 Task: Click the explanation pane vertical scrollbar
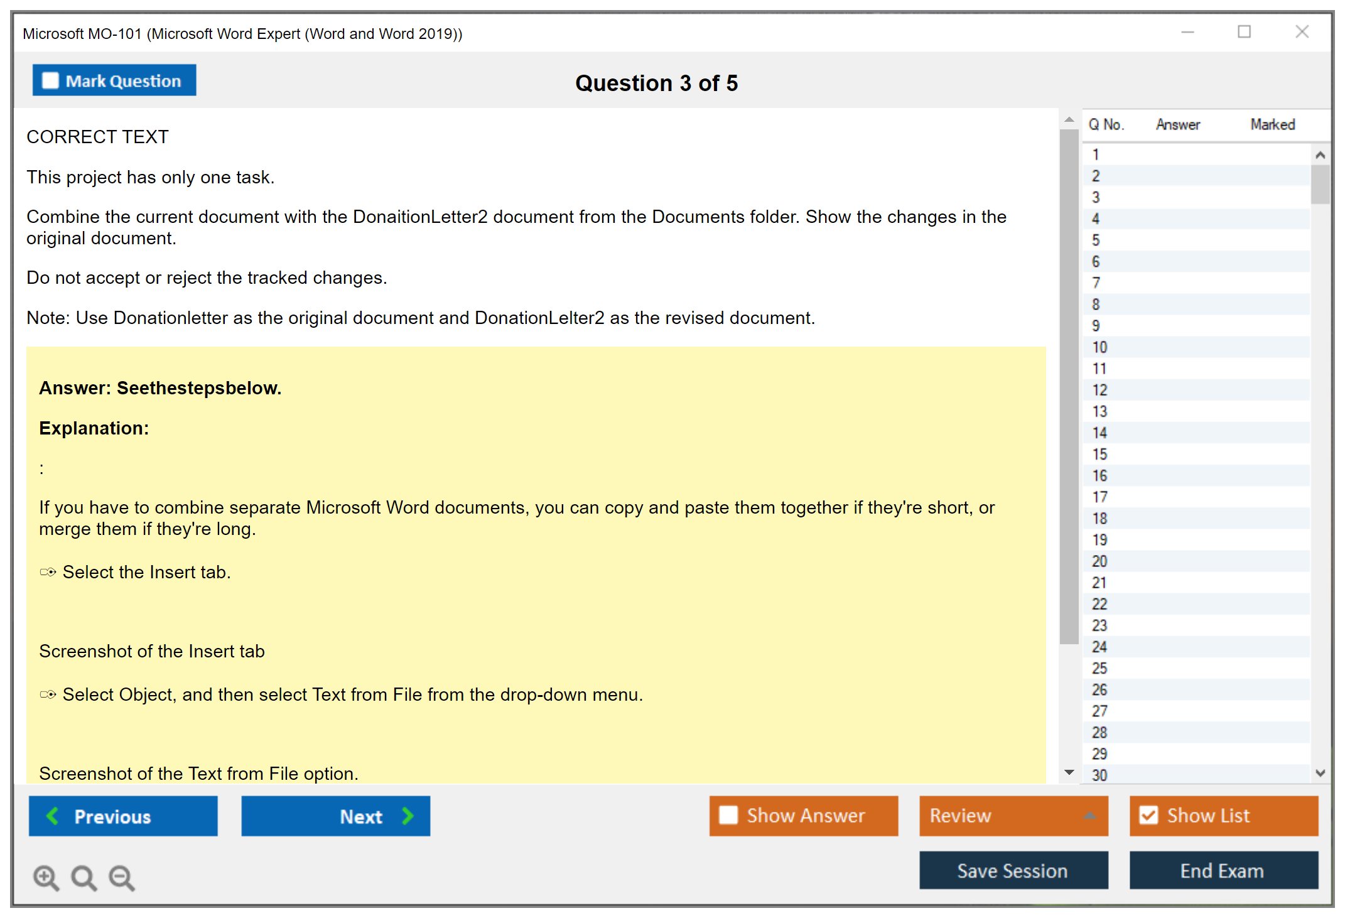coord(1069,386)
